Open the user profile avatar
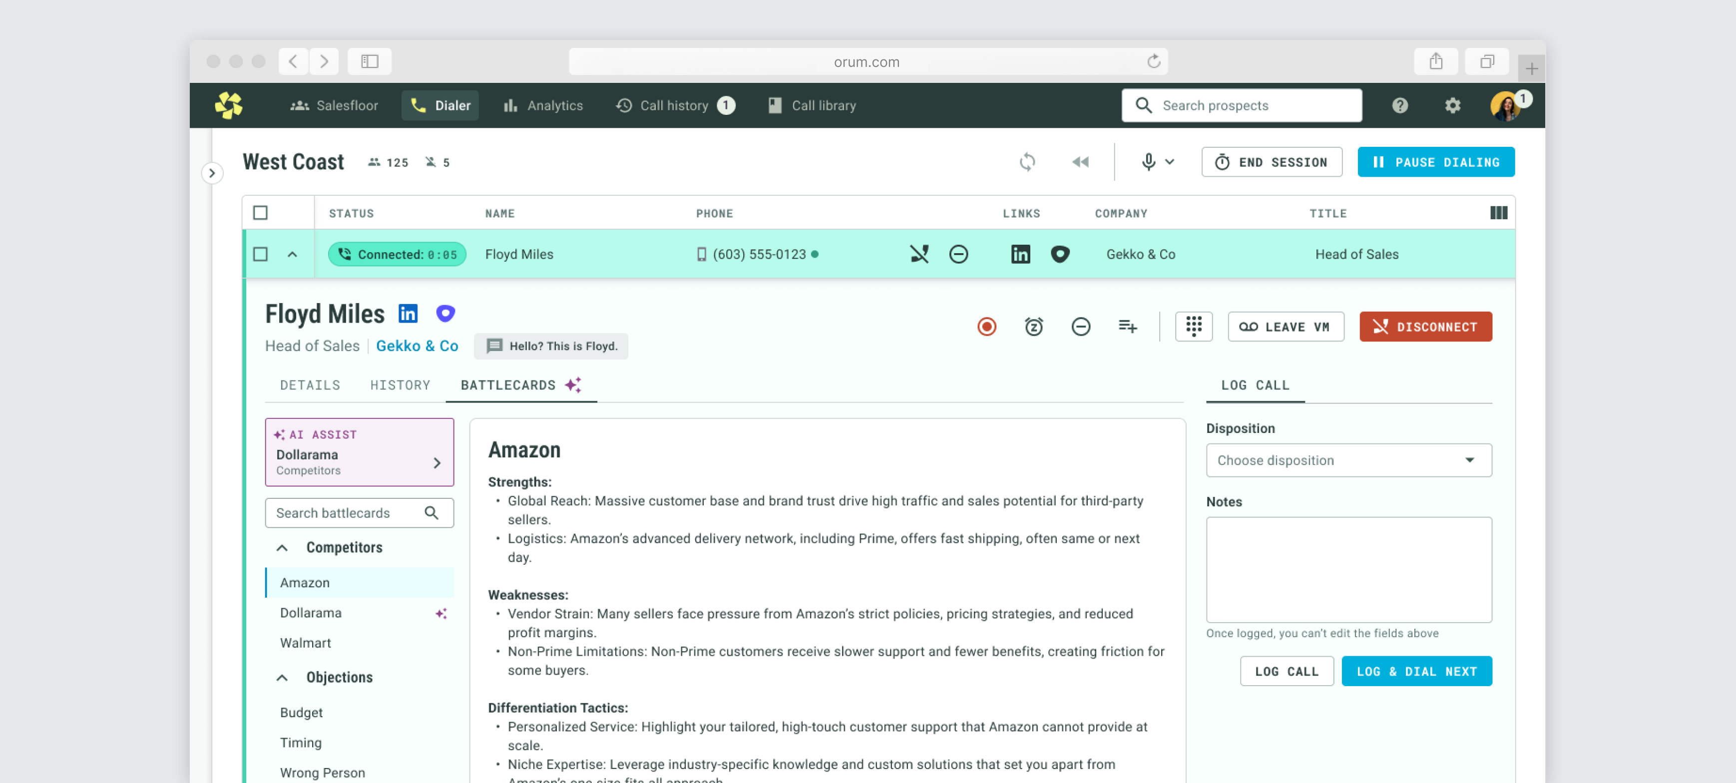This screenshot has height=783, width=1736. point(1505,105)
